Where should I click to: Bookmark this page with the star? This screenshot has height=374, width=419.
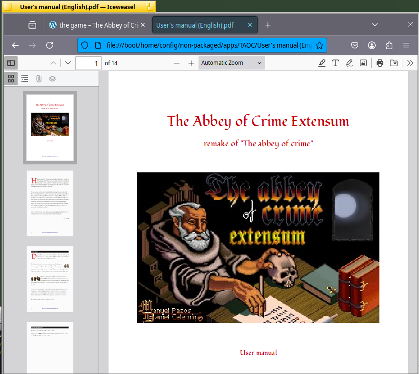[319, 45]
